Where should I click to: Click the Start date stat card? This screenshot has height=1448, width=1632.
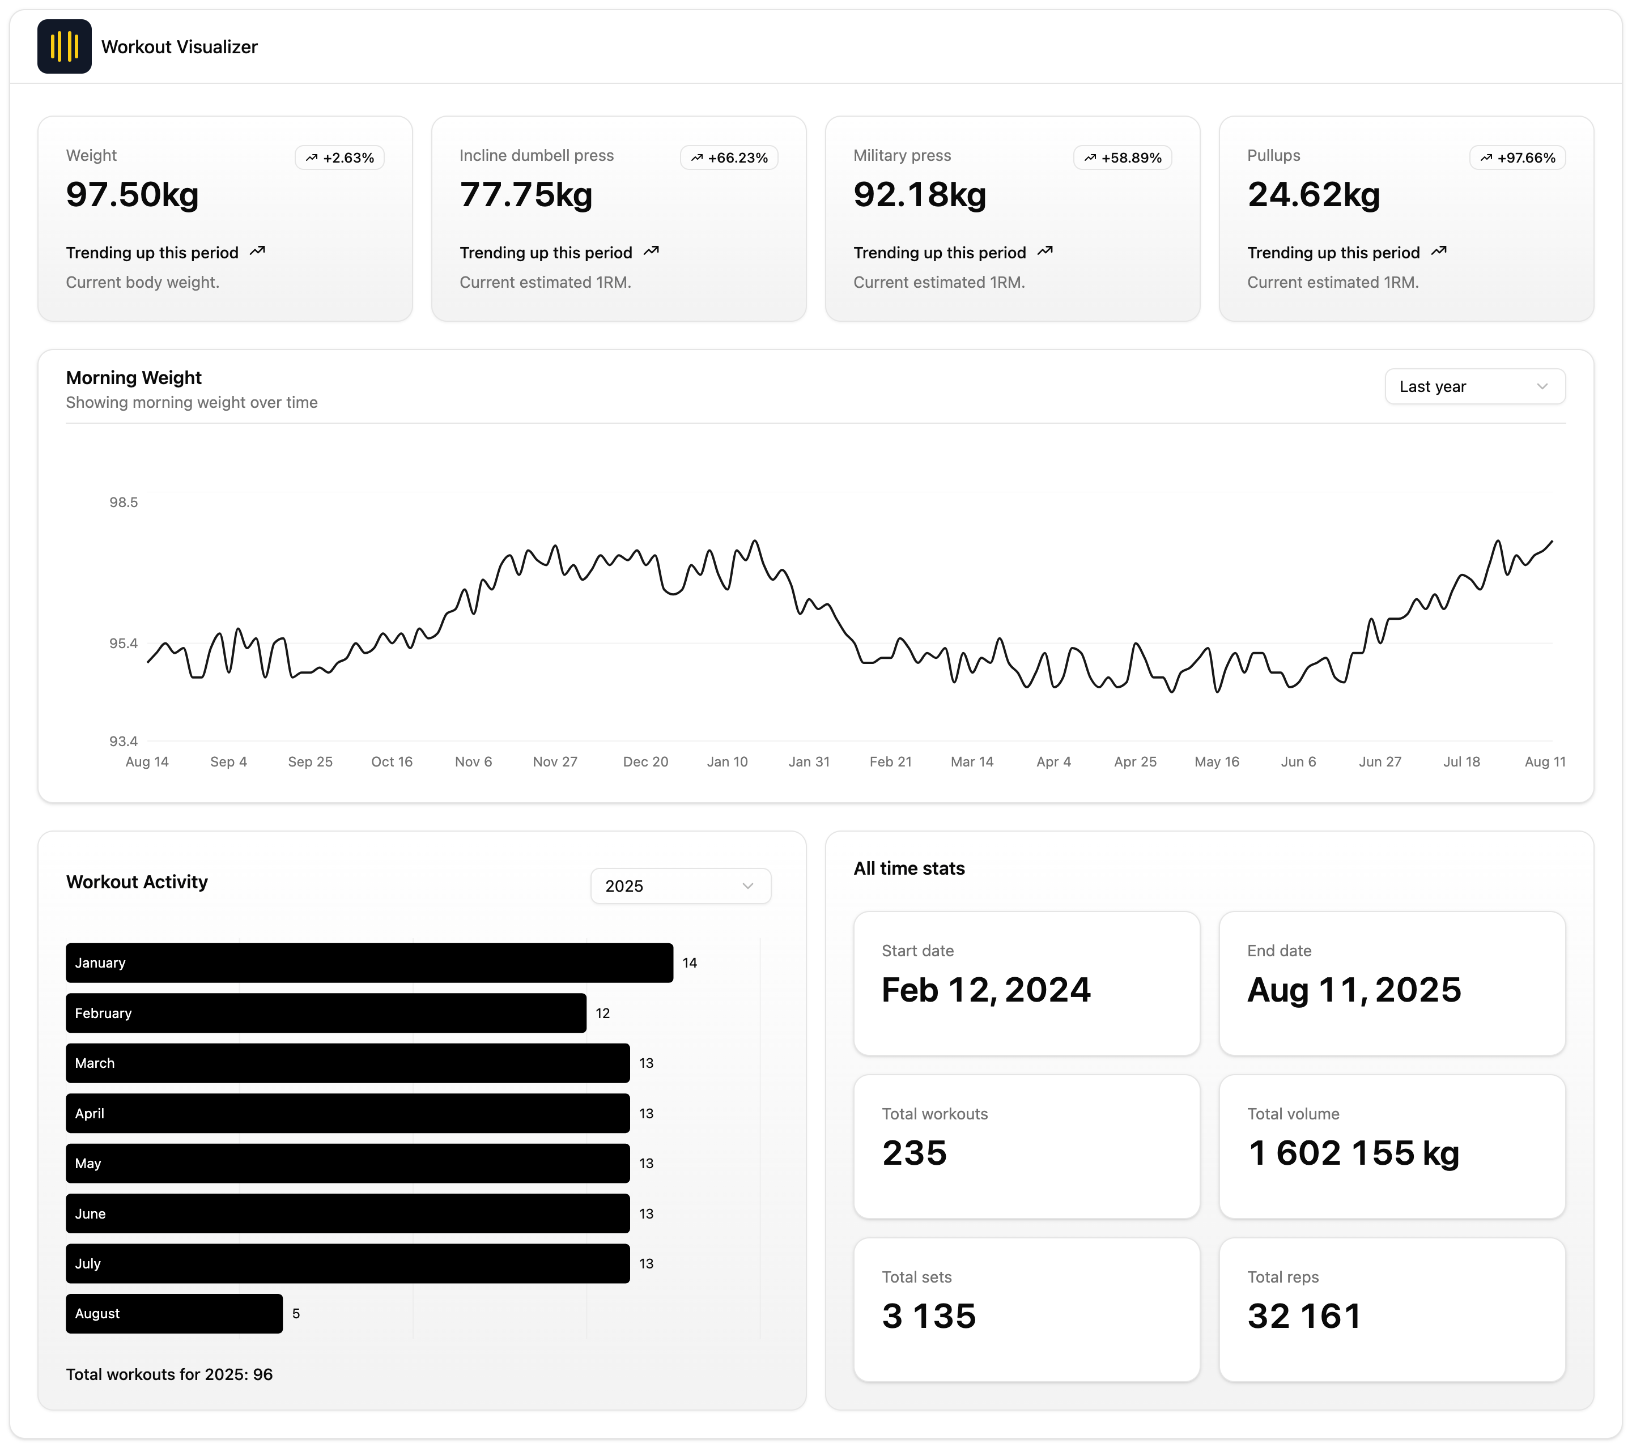[x=1027, y=983]
